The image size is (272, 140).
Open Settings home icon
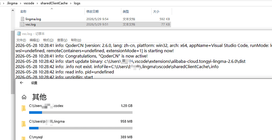(x=24, y=97)
